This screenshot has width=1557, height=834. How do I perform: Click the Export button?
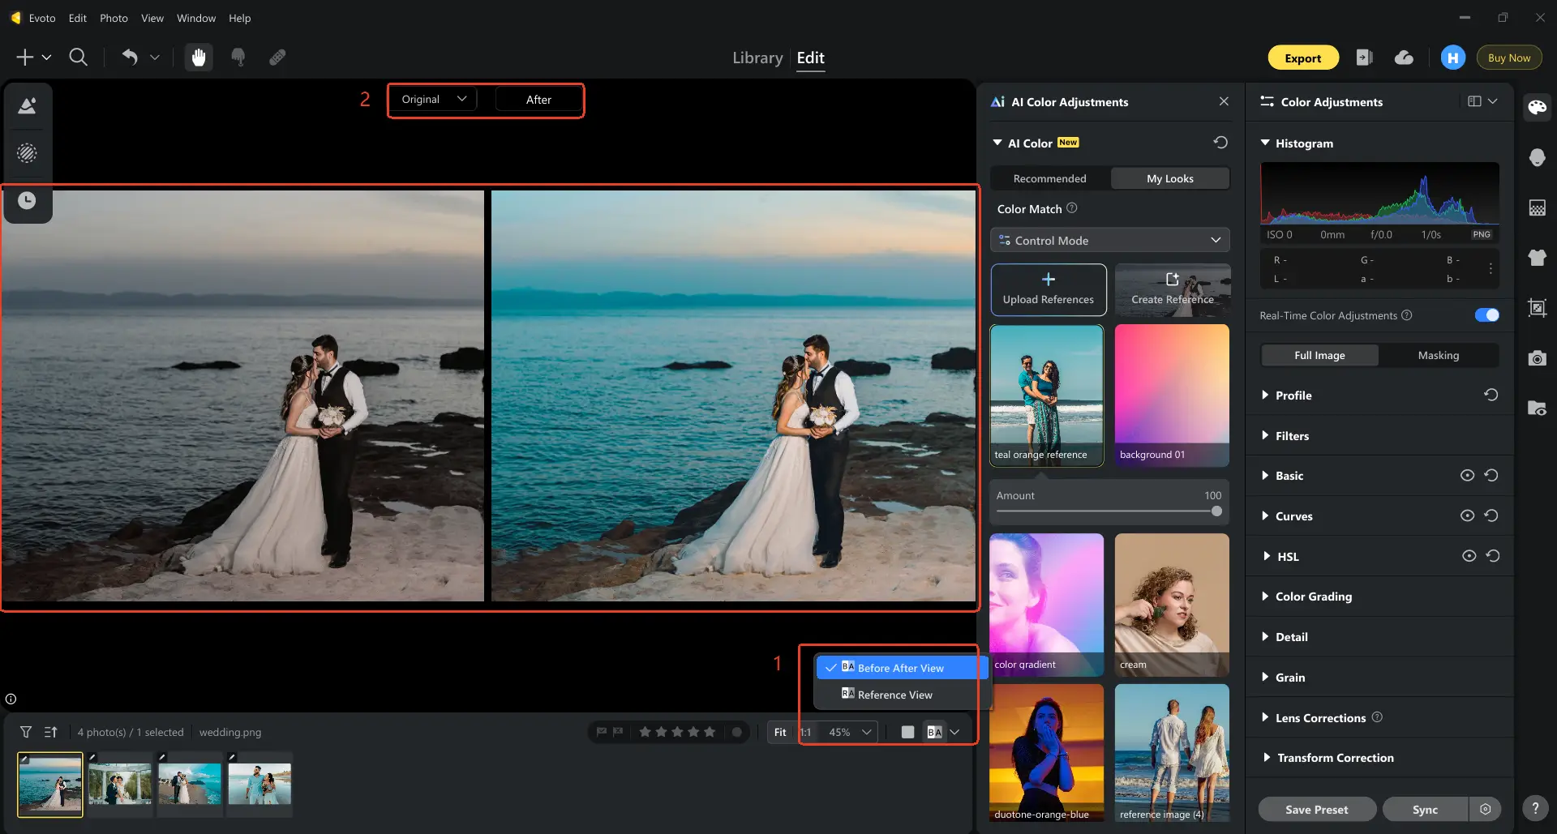[x=1303, y=58]
